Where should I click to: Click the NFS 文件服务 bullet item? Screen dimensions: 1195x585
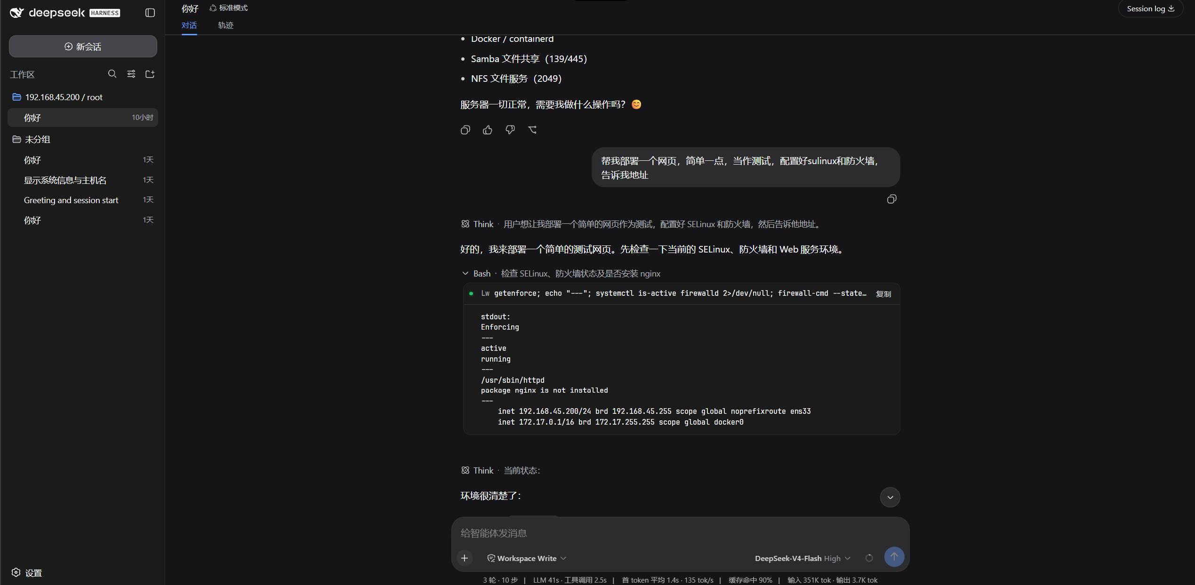click(516, 79)
